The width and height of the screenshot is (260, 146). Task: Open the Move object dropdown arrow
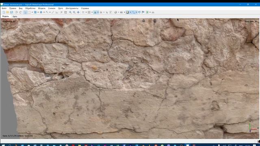[x=44, y=12]
